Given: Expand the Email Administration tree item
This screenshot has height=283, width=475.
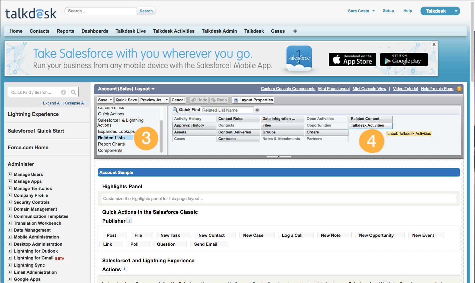Looking at the screenshot, I should 10,272.
